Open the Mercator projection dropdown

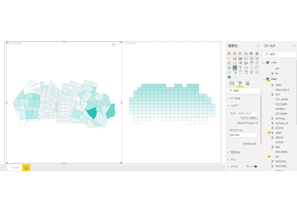point(243,135)
